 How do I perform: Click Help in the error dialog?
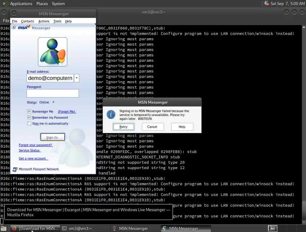[x=182, y=127]
